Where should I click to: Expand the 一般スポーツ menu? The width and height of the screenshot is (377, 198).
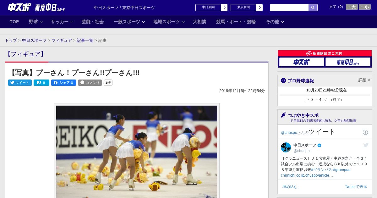click(x=129, y=22)
